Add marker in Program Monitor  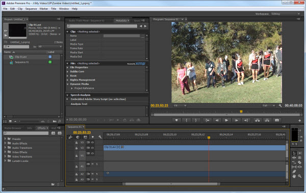click(176, 120)
